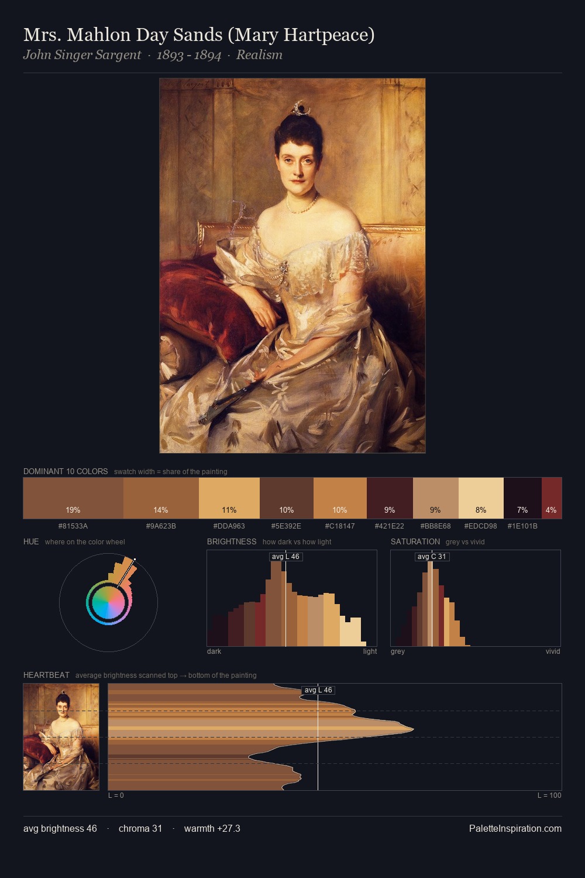
Task: Click the hex code '#DDA963'
Action: [229, 526]
